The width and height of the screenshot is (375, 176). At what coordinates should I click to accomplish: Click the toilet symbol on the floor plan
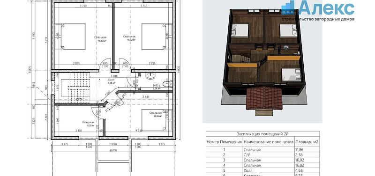167,84
